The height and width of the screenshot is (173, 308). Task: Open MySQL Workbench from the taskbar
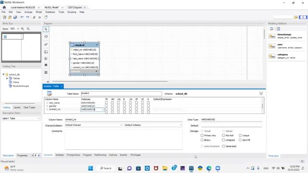(x=192, y=168)
